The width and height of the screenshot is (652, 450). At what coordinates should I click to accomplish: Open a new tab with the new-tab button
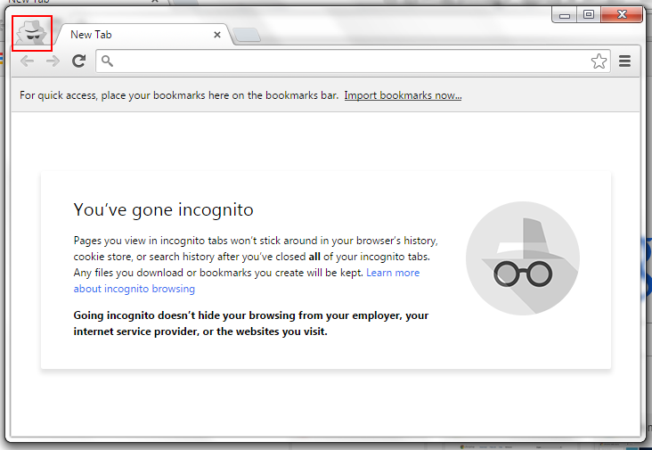[247, 36]
